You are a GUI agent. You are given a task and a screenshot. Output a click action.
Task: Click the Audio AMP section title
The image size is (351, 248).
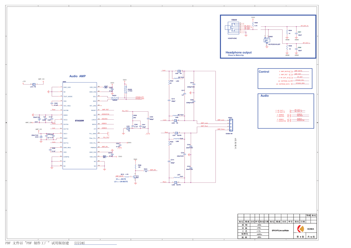(x=77, y=76)
